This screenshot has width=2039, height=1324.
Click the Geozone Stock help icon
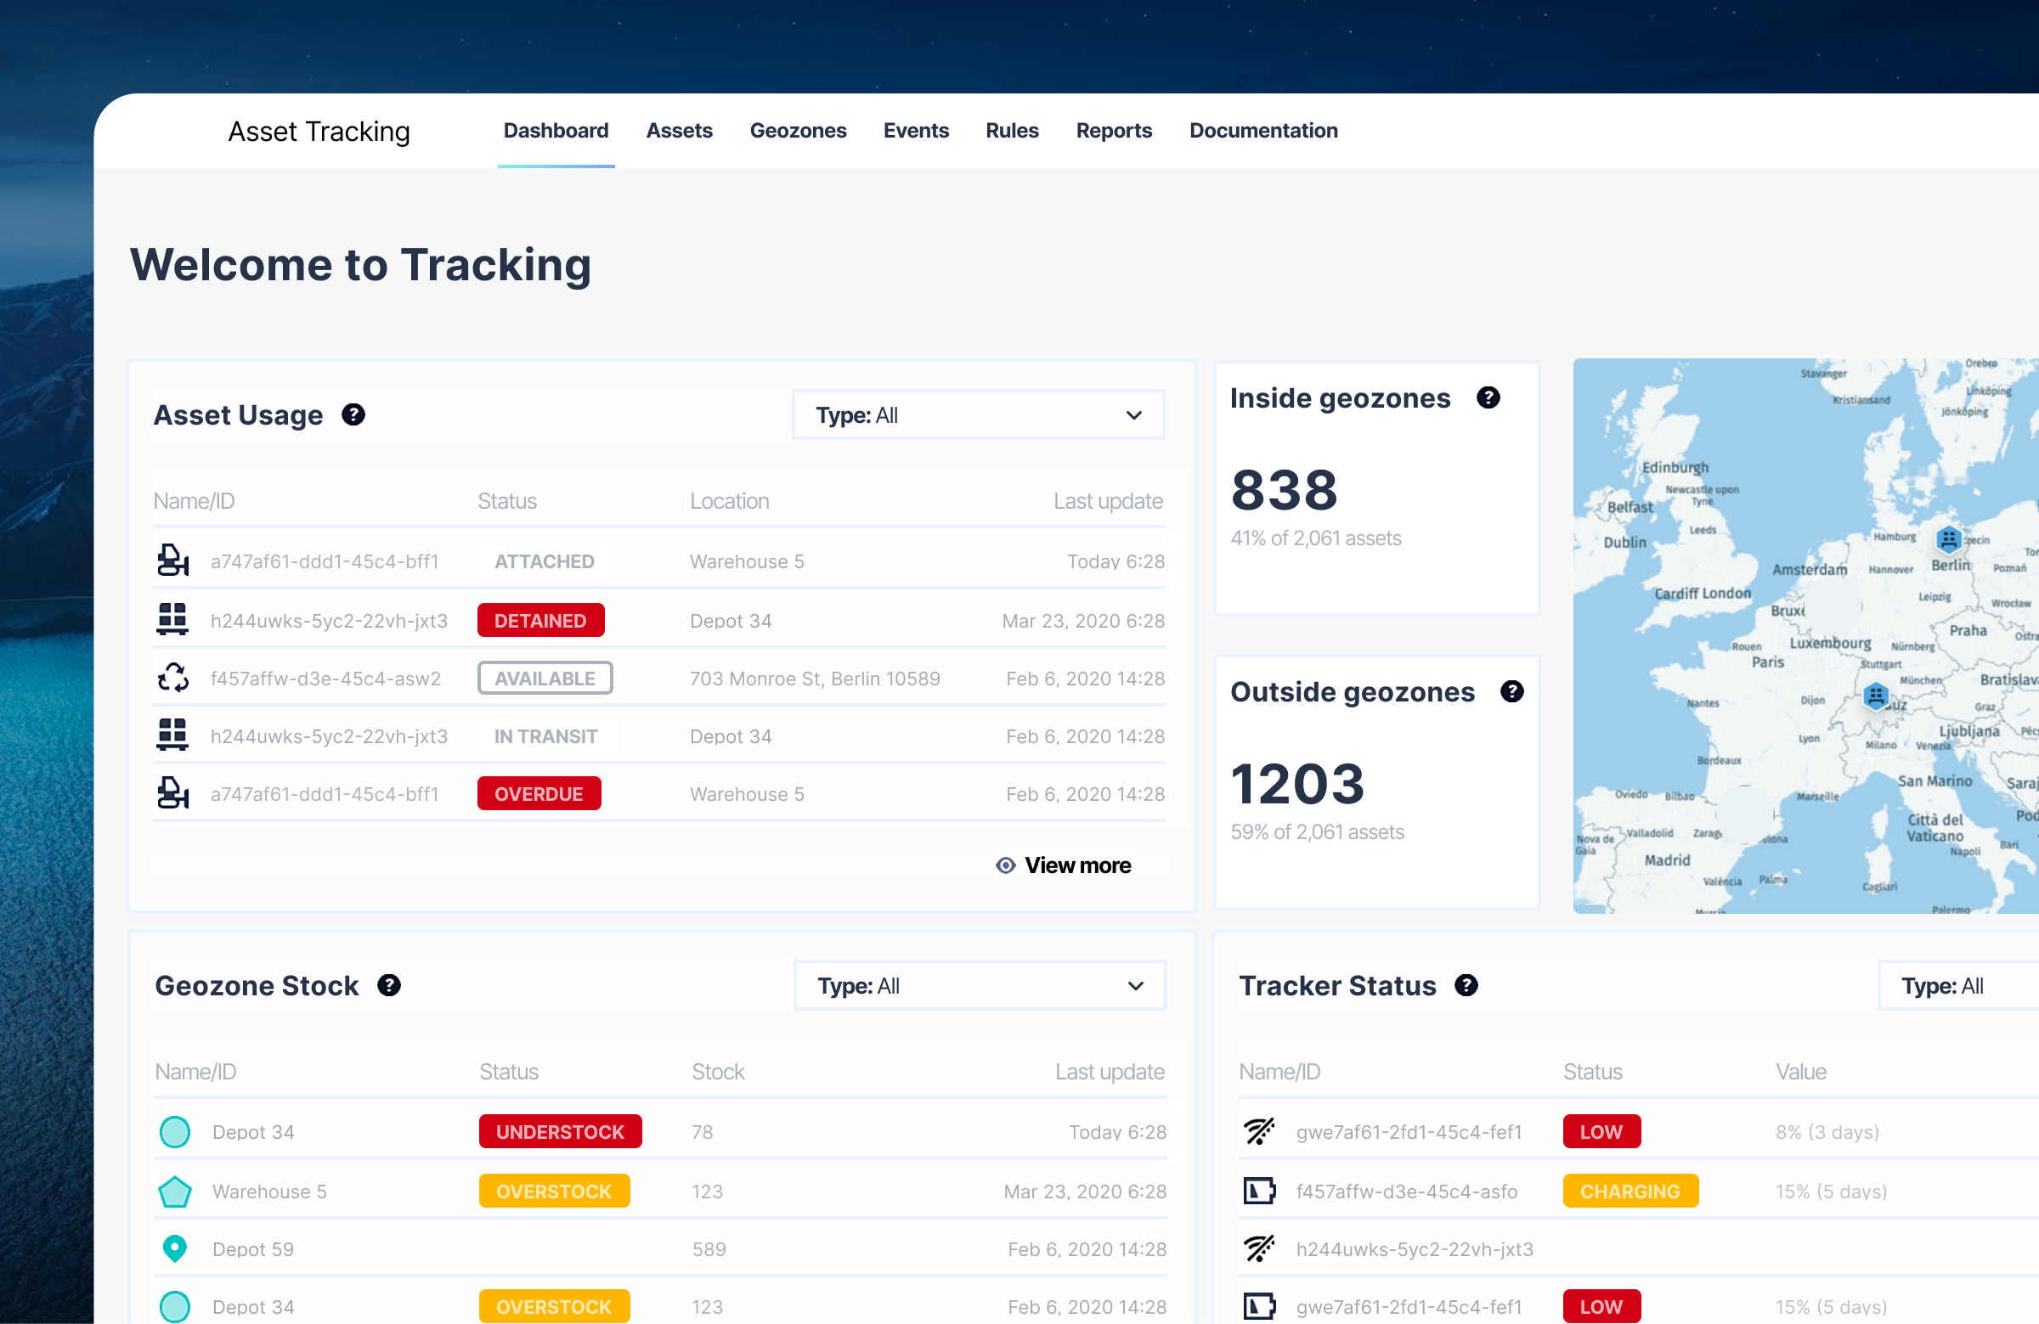click(390, 985)
